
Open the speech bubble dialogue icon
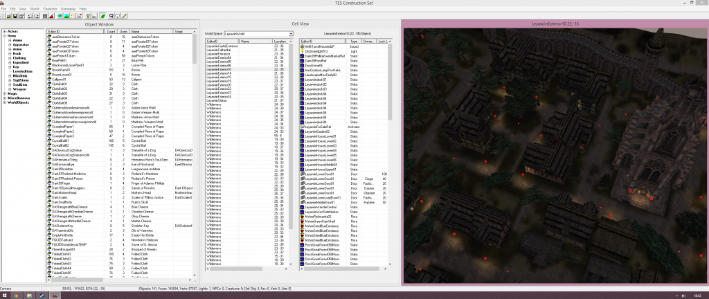tap(118, 16)
